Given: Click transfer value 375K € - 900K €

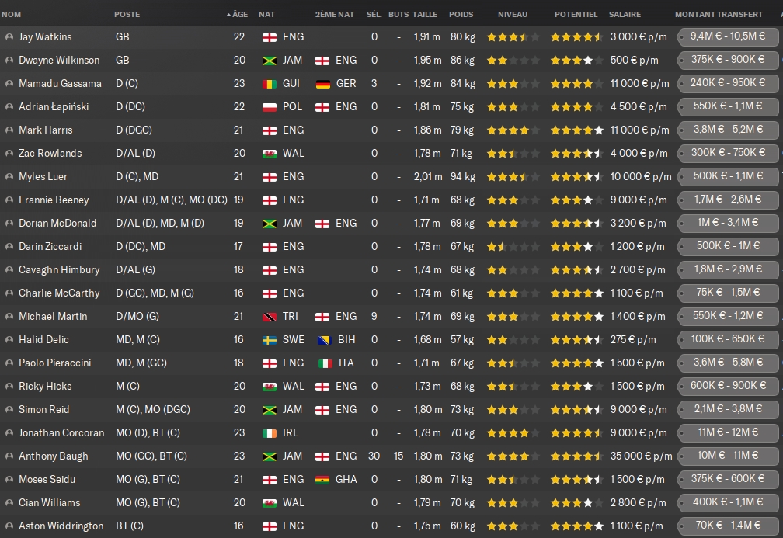Looking at the screenshot, I should coord(728,60).
